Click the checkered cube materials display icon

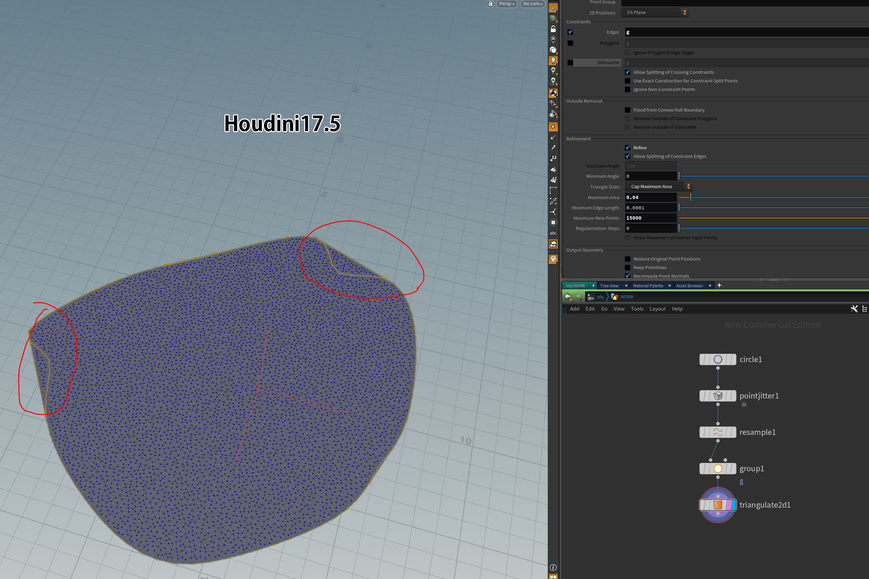pyautogui.click(x=553, y=93)
